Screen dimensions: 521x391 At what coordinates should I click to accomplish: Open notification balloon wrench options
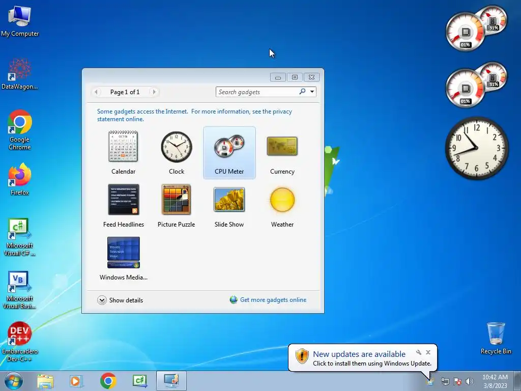[x=419, y=352]
